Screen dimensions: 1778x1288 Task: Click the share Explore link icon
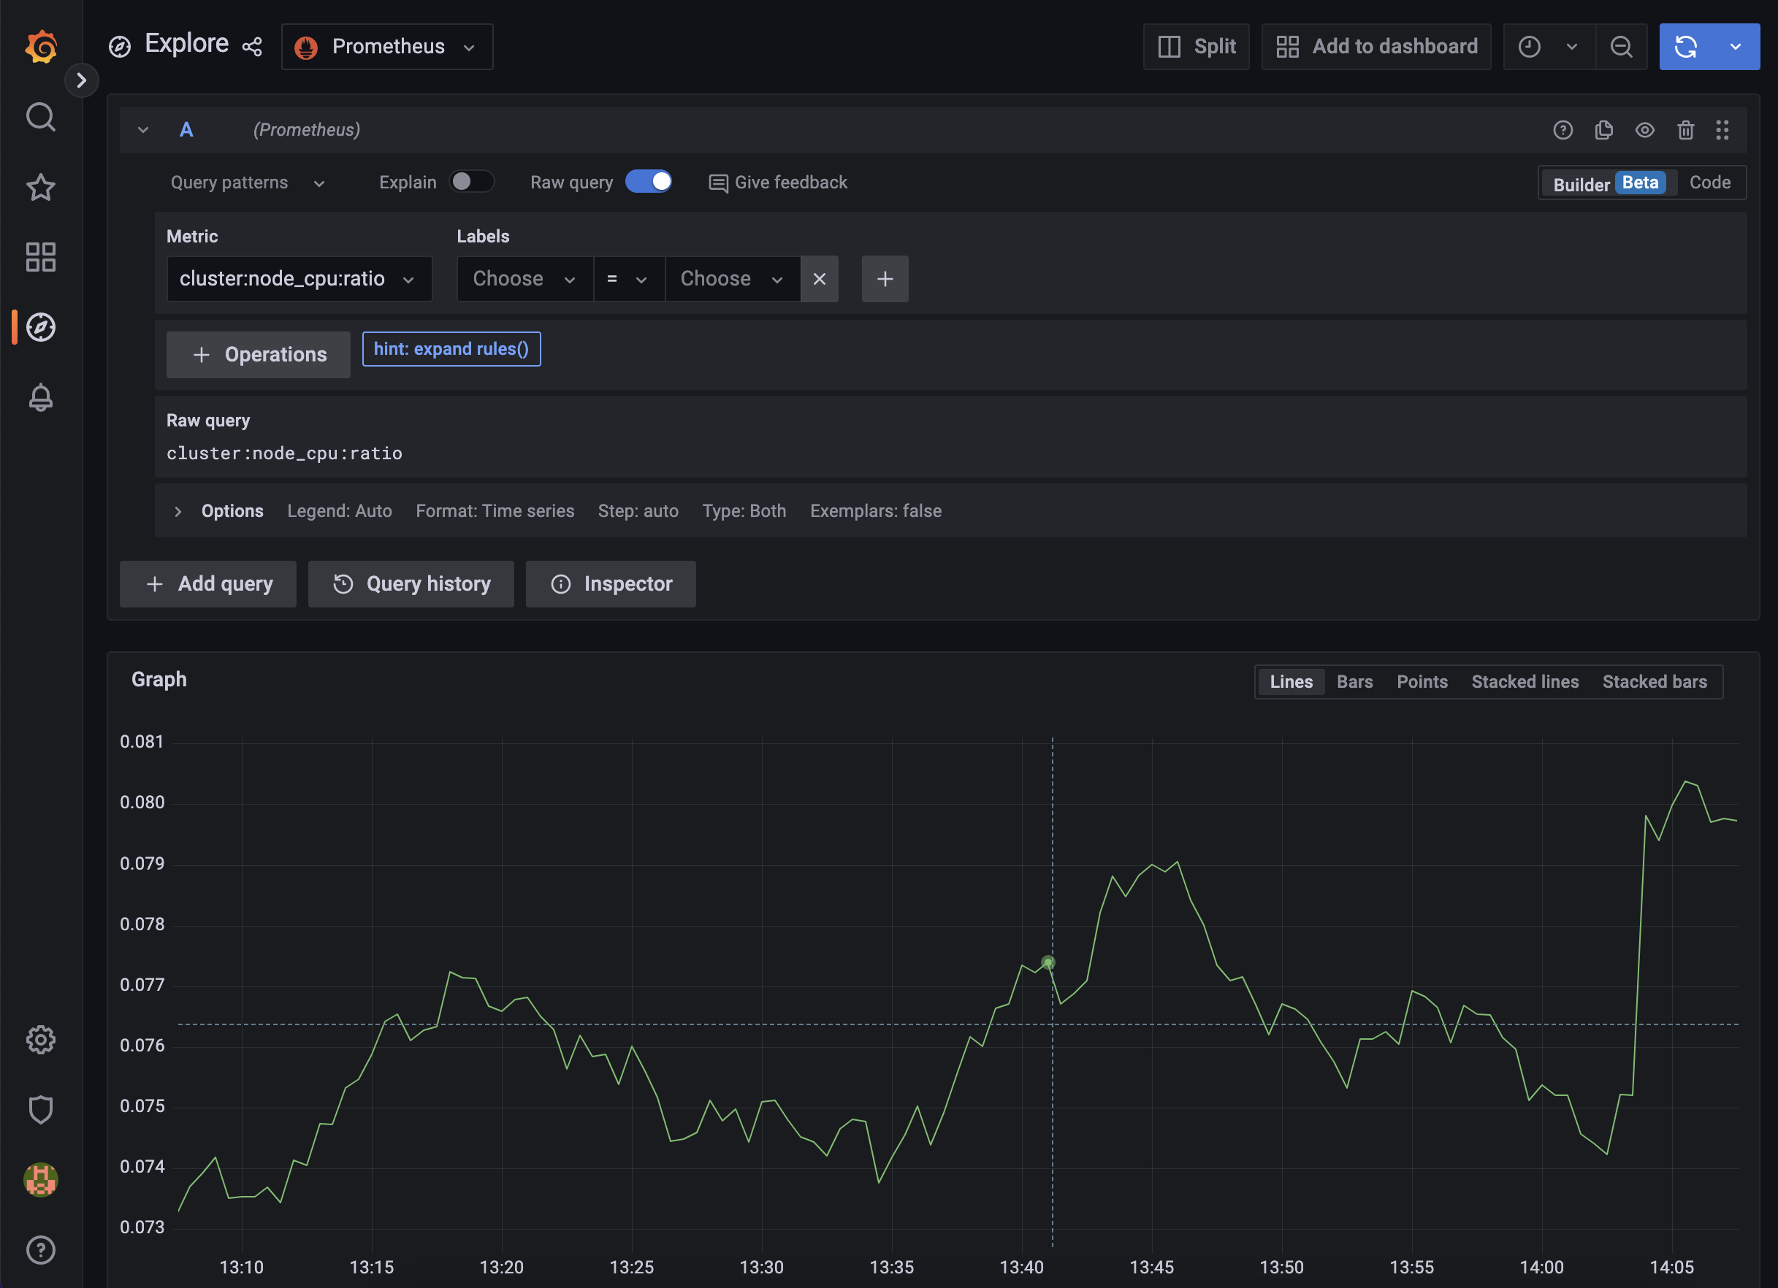pos(251,47)
